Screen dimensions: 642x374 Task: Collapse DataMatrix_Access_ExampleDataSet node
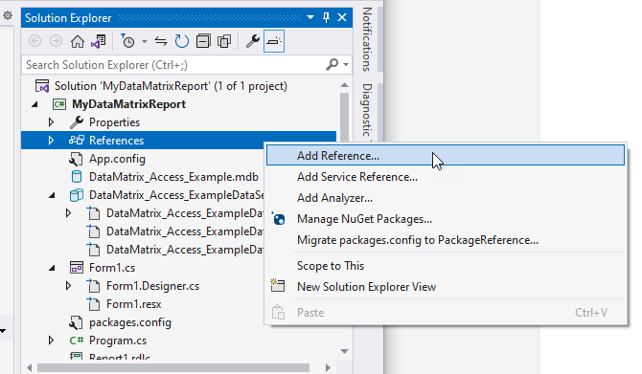click(52, 195)
